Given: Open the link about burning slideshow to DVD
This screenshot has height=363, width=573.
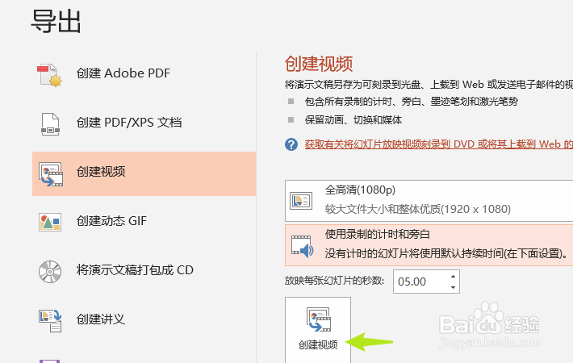Looking at the screenshot, I should [438, 144].
